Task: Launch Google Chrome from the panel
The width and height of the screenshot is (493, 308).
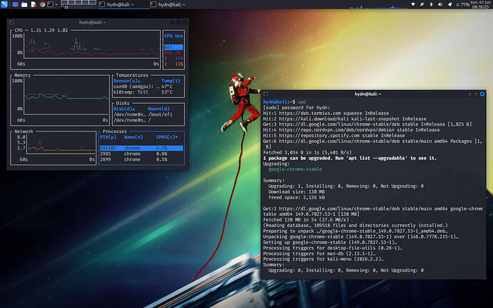Action: click(42, 4)
